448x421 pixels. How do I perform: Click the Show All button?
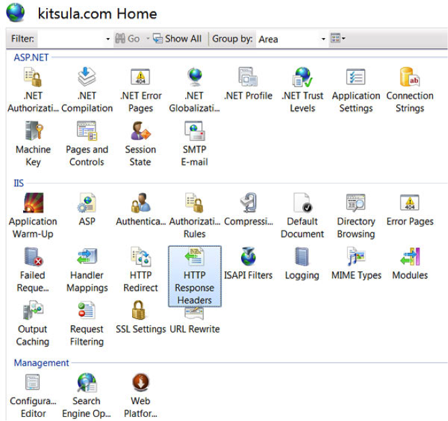click(177, 39)
